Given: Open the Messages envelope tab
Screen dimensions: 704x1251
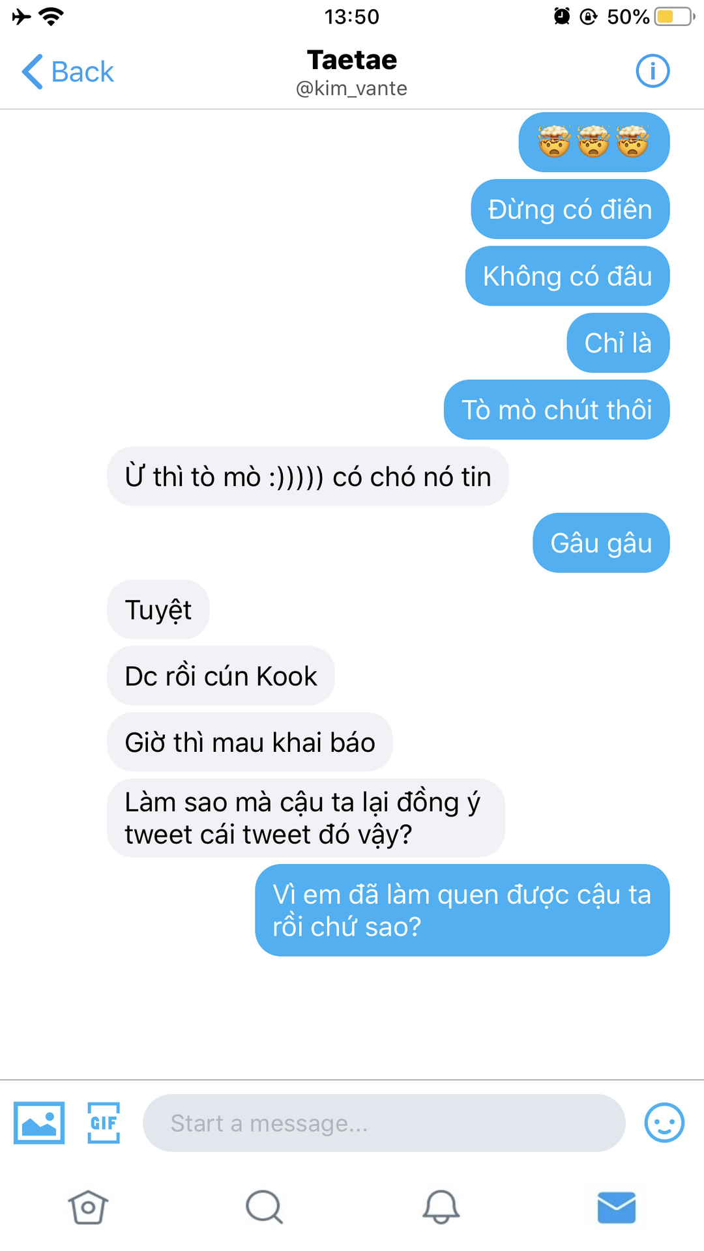Looking at the screenshot, I should [x=617, y=1207].
